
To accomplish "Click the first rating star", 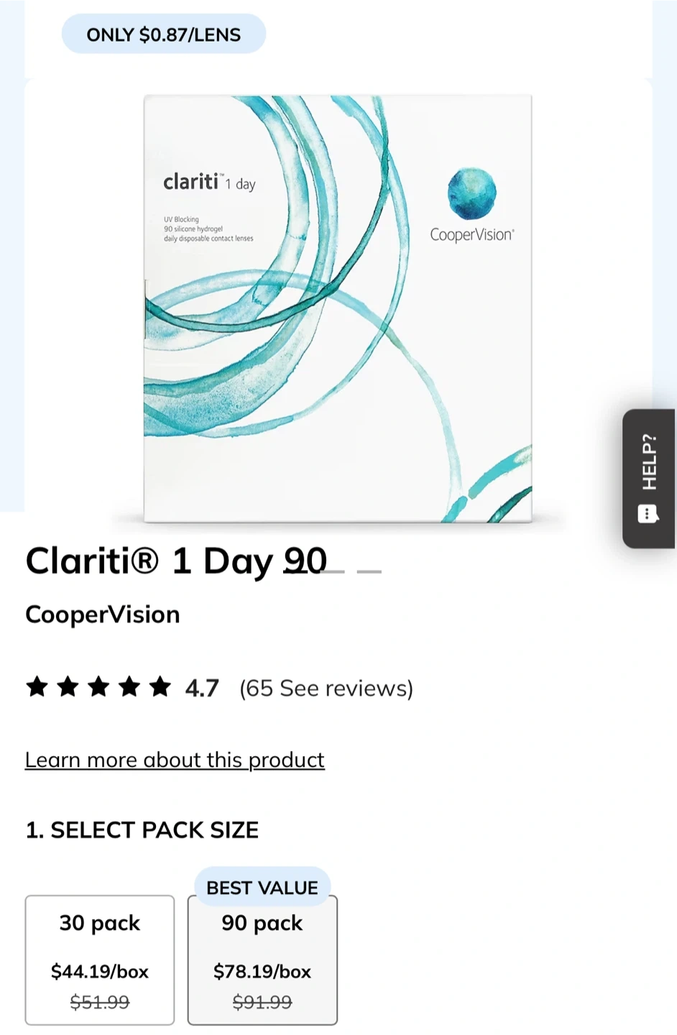I will pyautogui.click(x=37, y=687).
